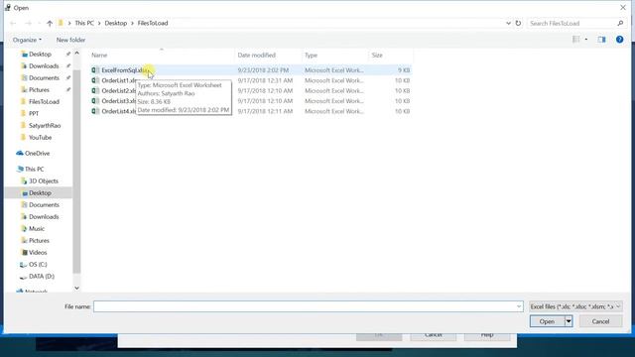Click the search magnifier icon
The width and height of the screenshot is (635, 357).
click(x=620, y=23)
